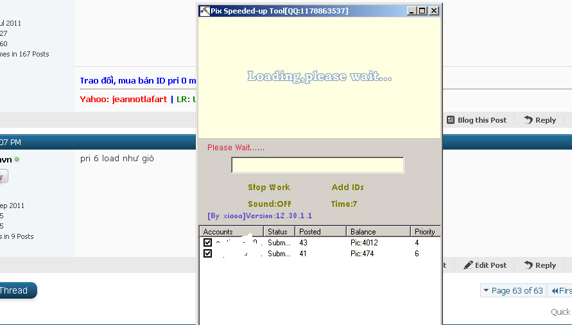Click the pencil icon beside Edit Post

468,265
